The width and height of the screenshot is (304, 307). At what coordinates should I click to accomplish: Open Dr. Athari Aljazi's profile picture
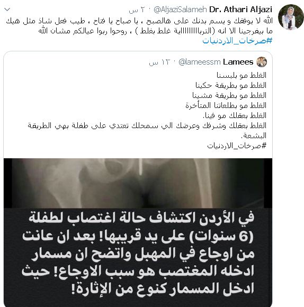tap(291, 17)
